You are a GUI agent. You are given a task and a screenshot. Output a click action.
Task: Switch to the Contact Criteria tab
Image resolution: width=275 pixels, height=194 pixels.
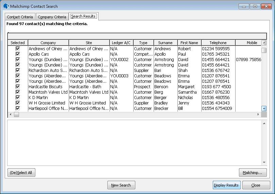tap(20, 17)
